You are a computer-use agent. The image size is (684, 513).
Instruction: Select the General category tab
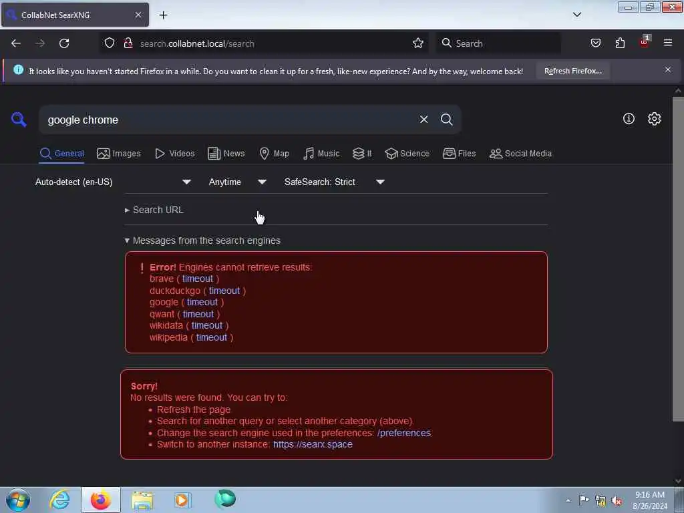tap(61, 154)
